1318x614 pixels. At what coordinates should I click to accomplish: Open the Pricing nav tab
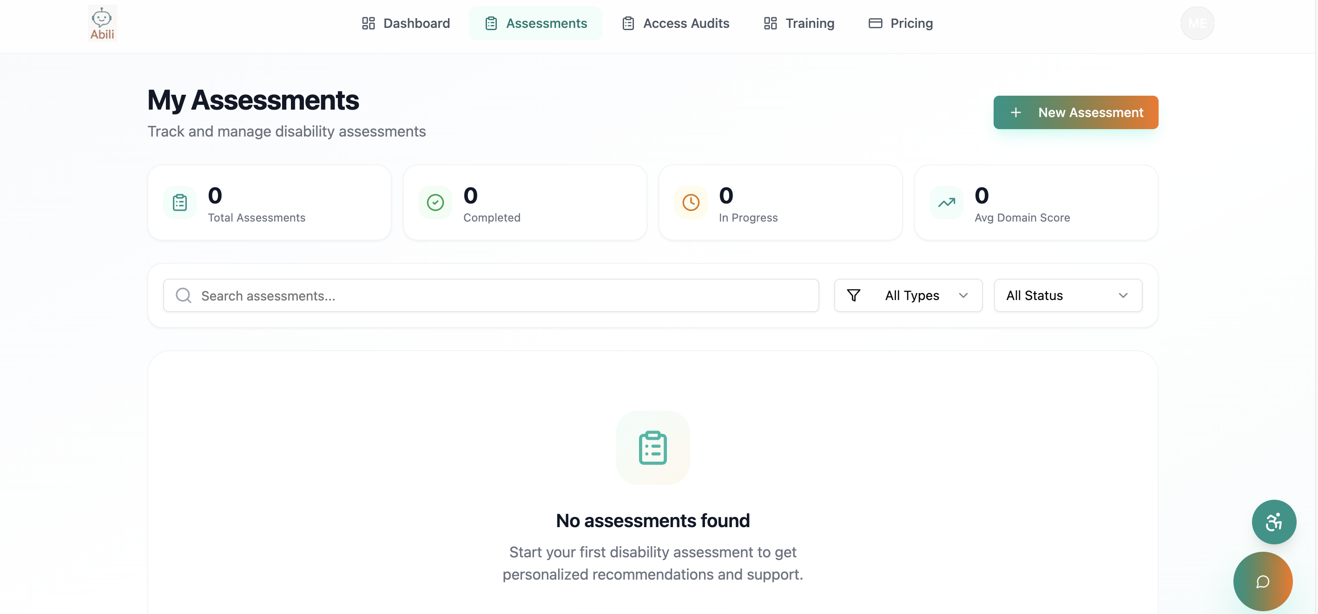(901, 24)
